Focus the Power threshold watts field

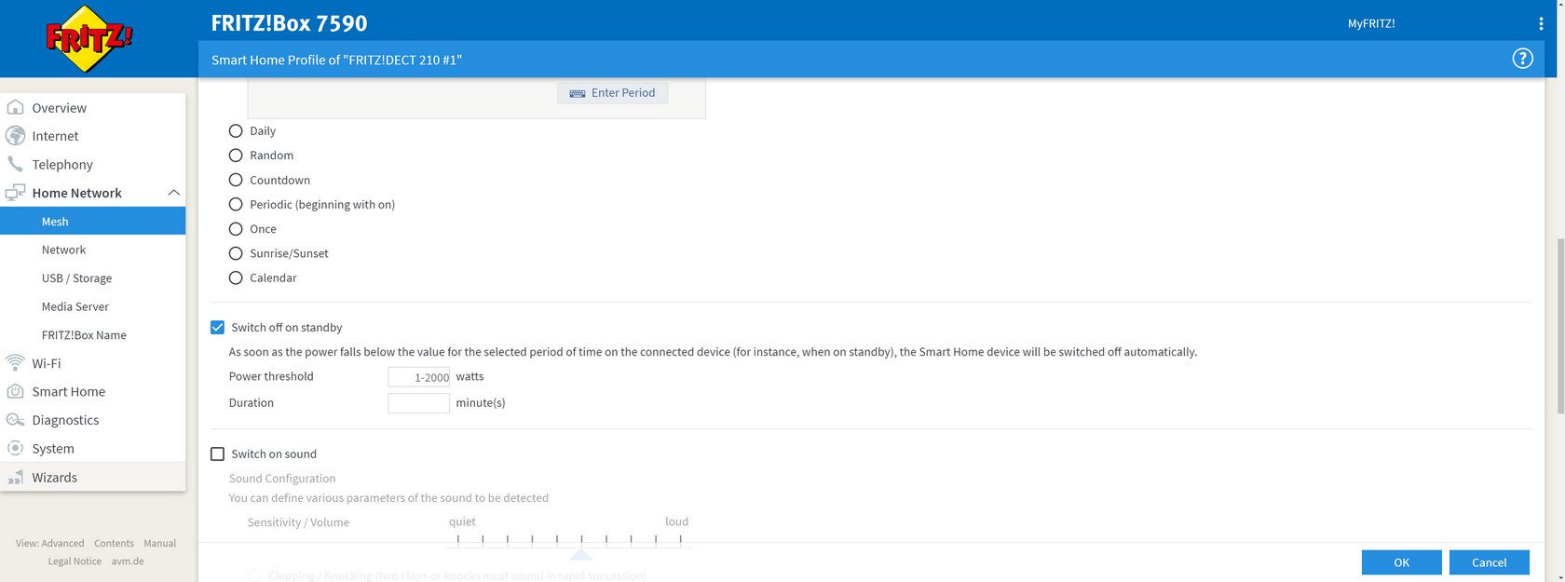pos(419,376)
